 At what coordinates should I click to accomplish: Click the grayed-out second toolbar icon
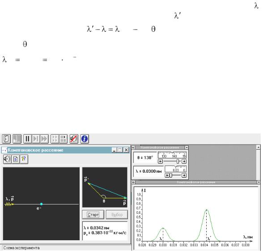click(17, 139)
